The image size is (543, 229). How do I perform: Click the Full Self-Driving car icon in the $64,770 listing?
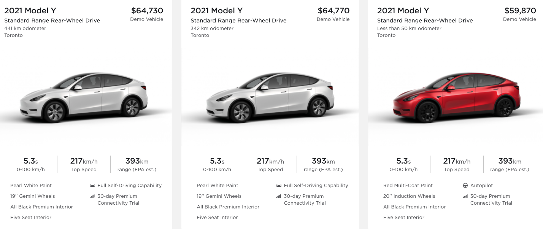click(279, 186)
